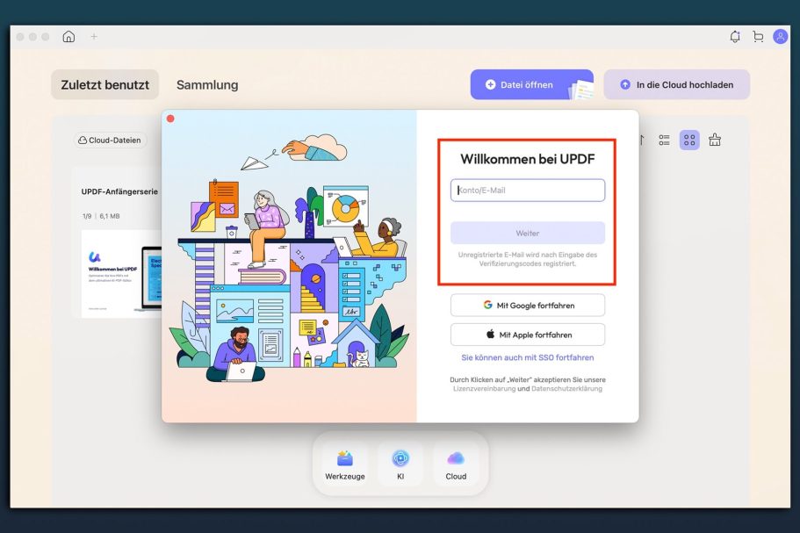800x533 pixels.
Task: Open the Datenschutzerklärung link
Action: pos(566,389)
